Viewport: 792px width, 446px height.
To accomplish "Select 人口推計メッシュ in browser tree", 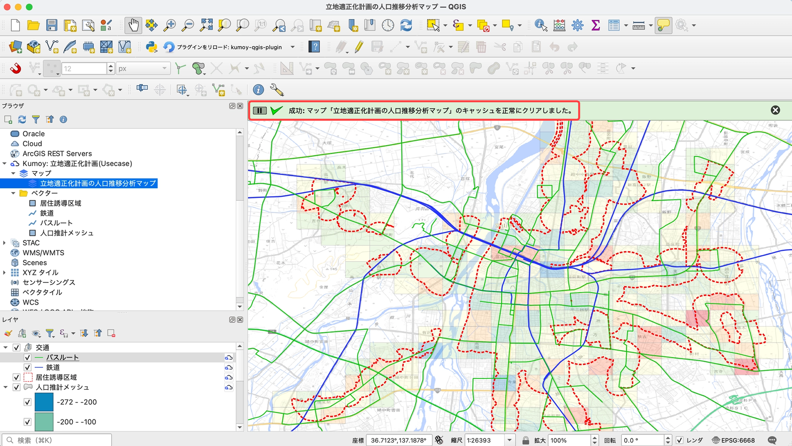I will tap(67, 233).
